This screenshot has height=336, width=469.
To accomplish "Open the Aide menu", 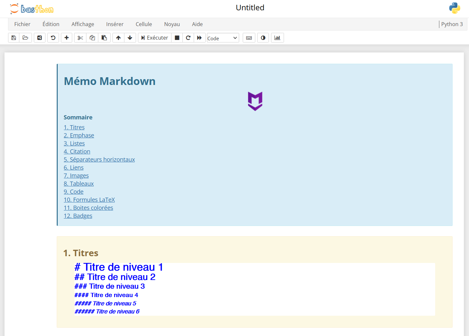I will click(x=197, y=24).
